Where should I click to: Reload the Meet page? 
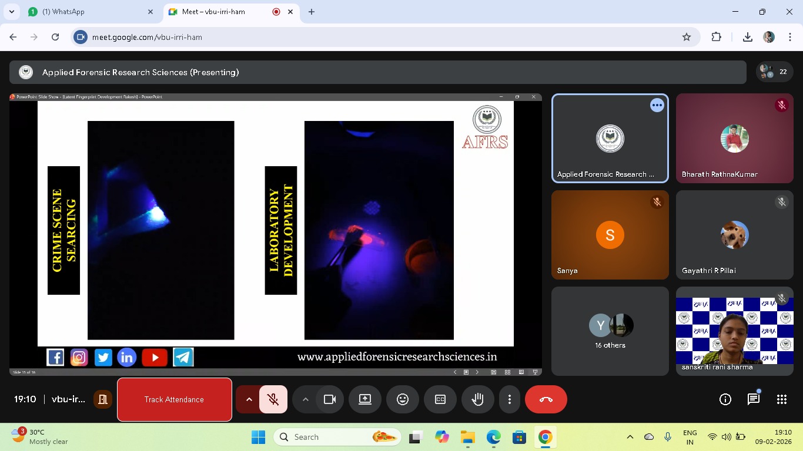coord(55,37)
